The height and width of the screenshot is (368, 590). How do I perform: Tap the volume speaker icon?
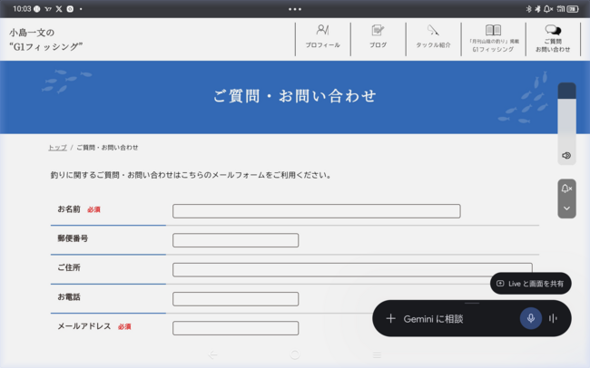pos(566,155)
